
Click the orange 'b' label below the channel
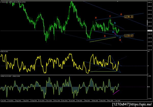click(105, 36)
